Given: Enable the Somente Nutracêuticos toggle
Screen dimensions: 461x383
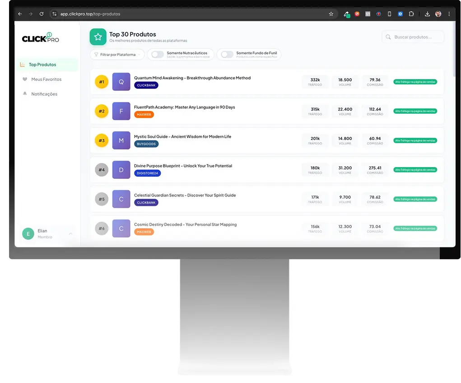Looking at the screenshot, I should click(x=157, y=55).
